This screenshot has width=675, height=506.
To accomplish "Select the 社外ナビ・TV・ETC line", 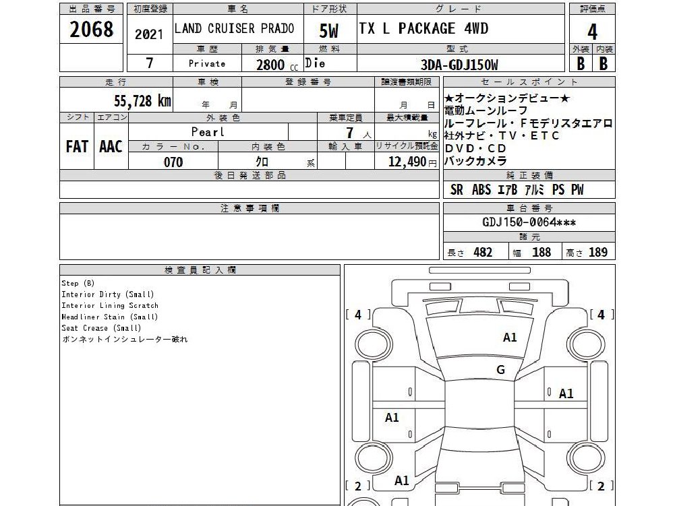I will [501, 136].
